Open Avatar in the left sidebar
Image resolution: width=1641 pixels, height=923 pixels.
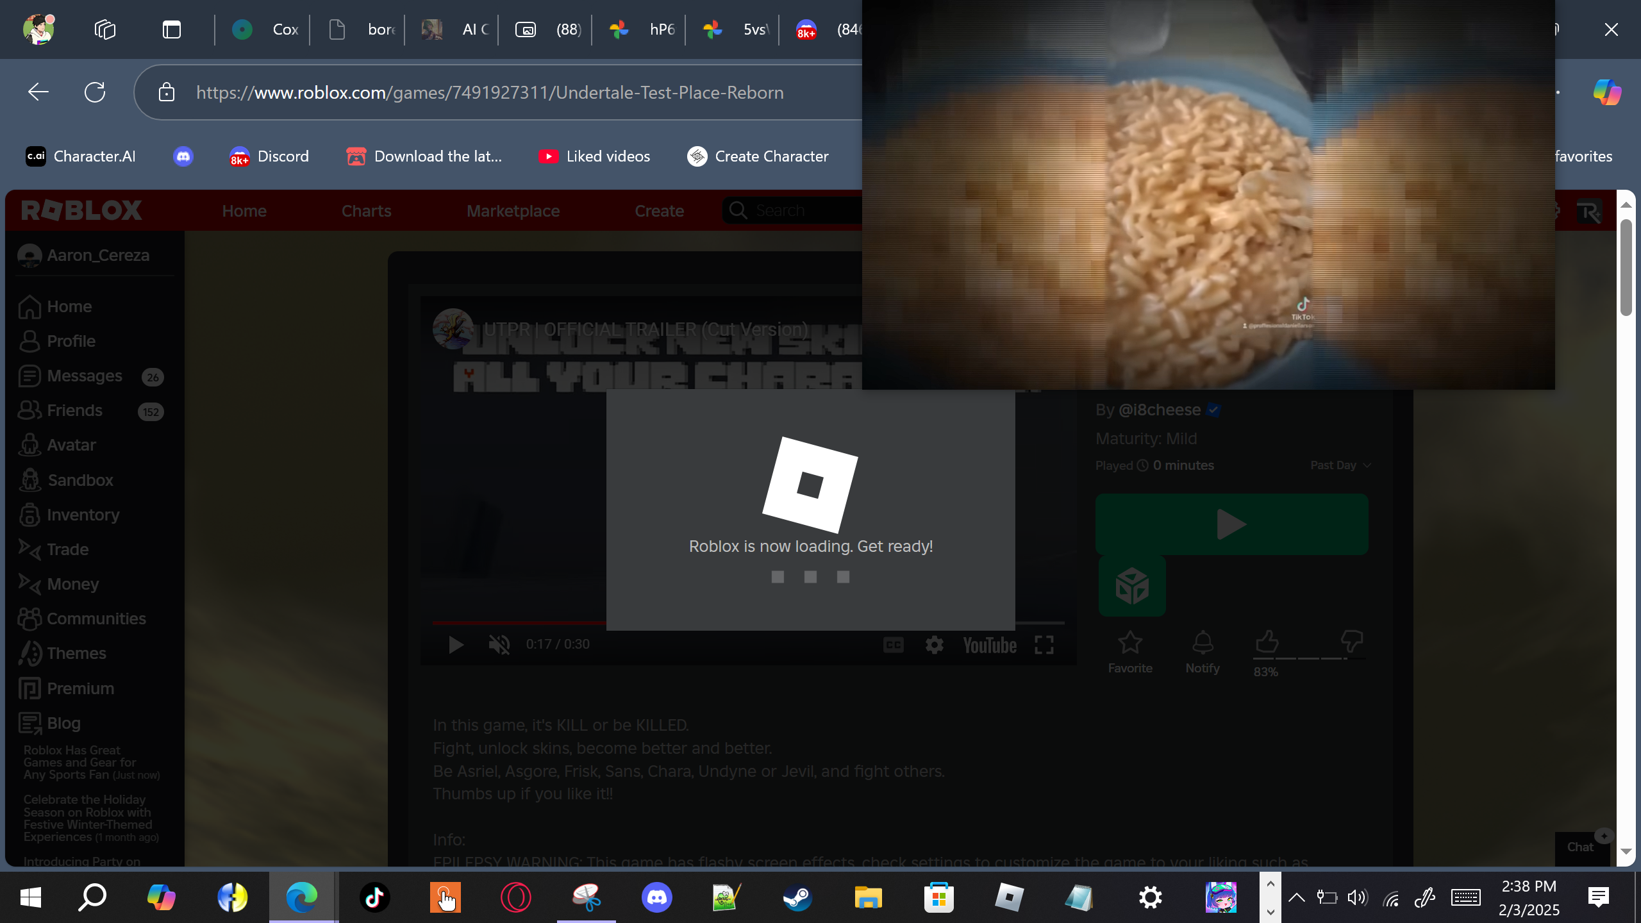[57, 445]
